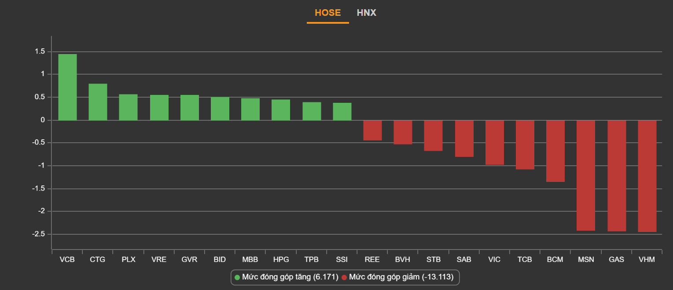
Task: Select the PLX green bar
Action: click(128, 107)
